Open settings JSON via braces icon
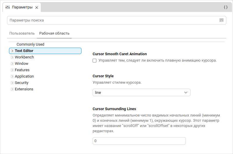 point(225,7)
